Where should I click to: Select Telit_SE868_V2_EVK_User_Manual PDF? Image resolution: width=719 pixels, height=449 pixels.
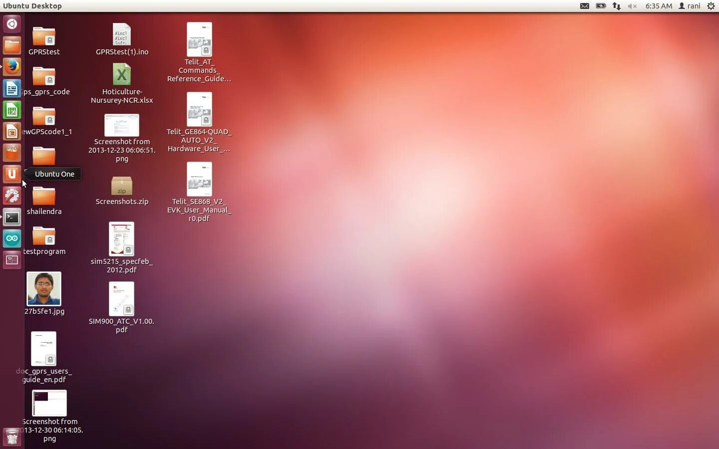click(199, 192)
